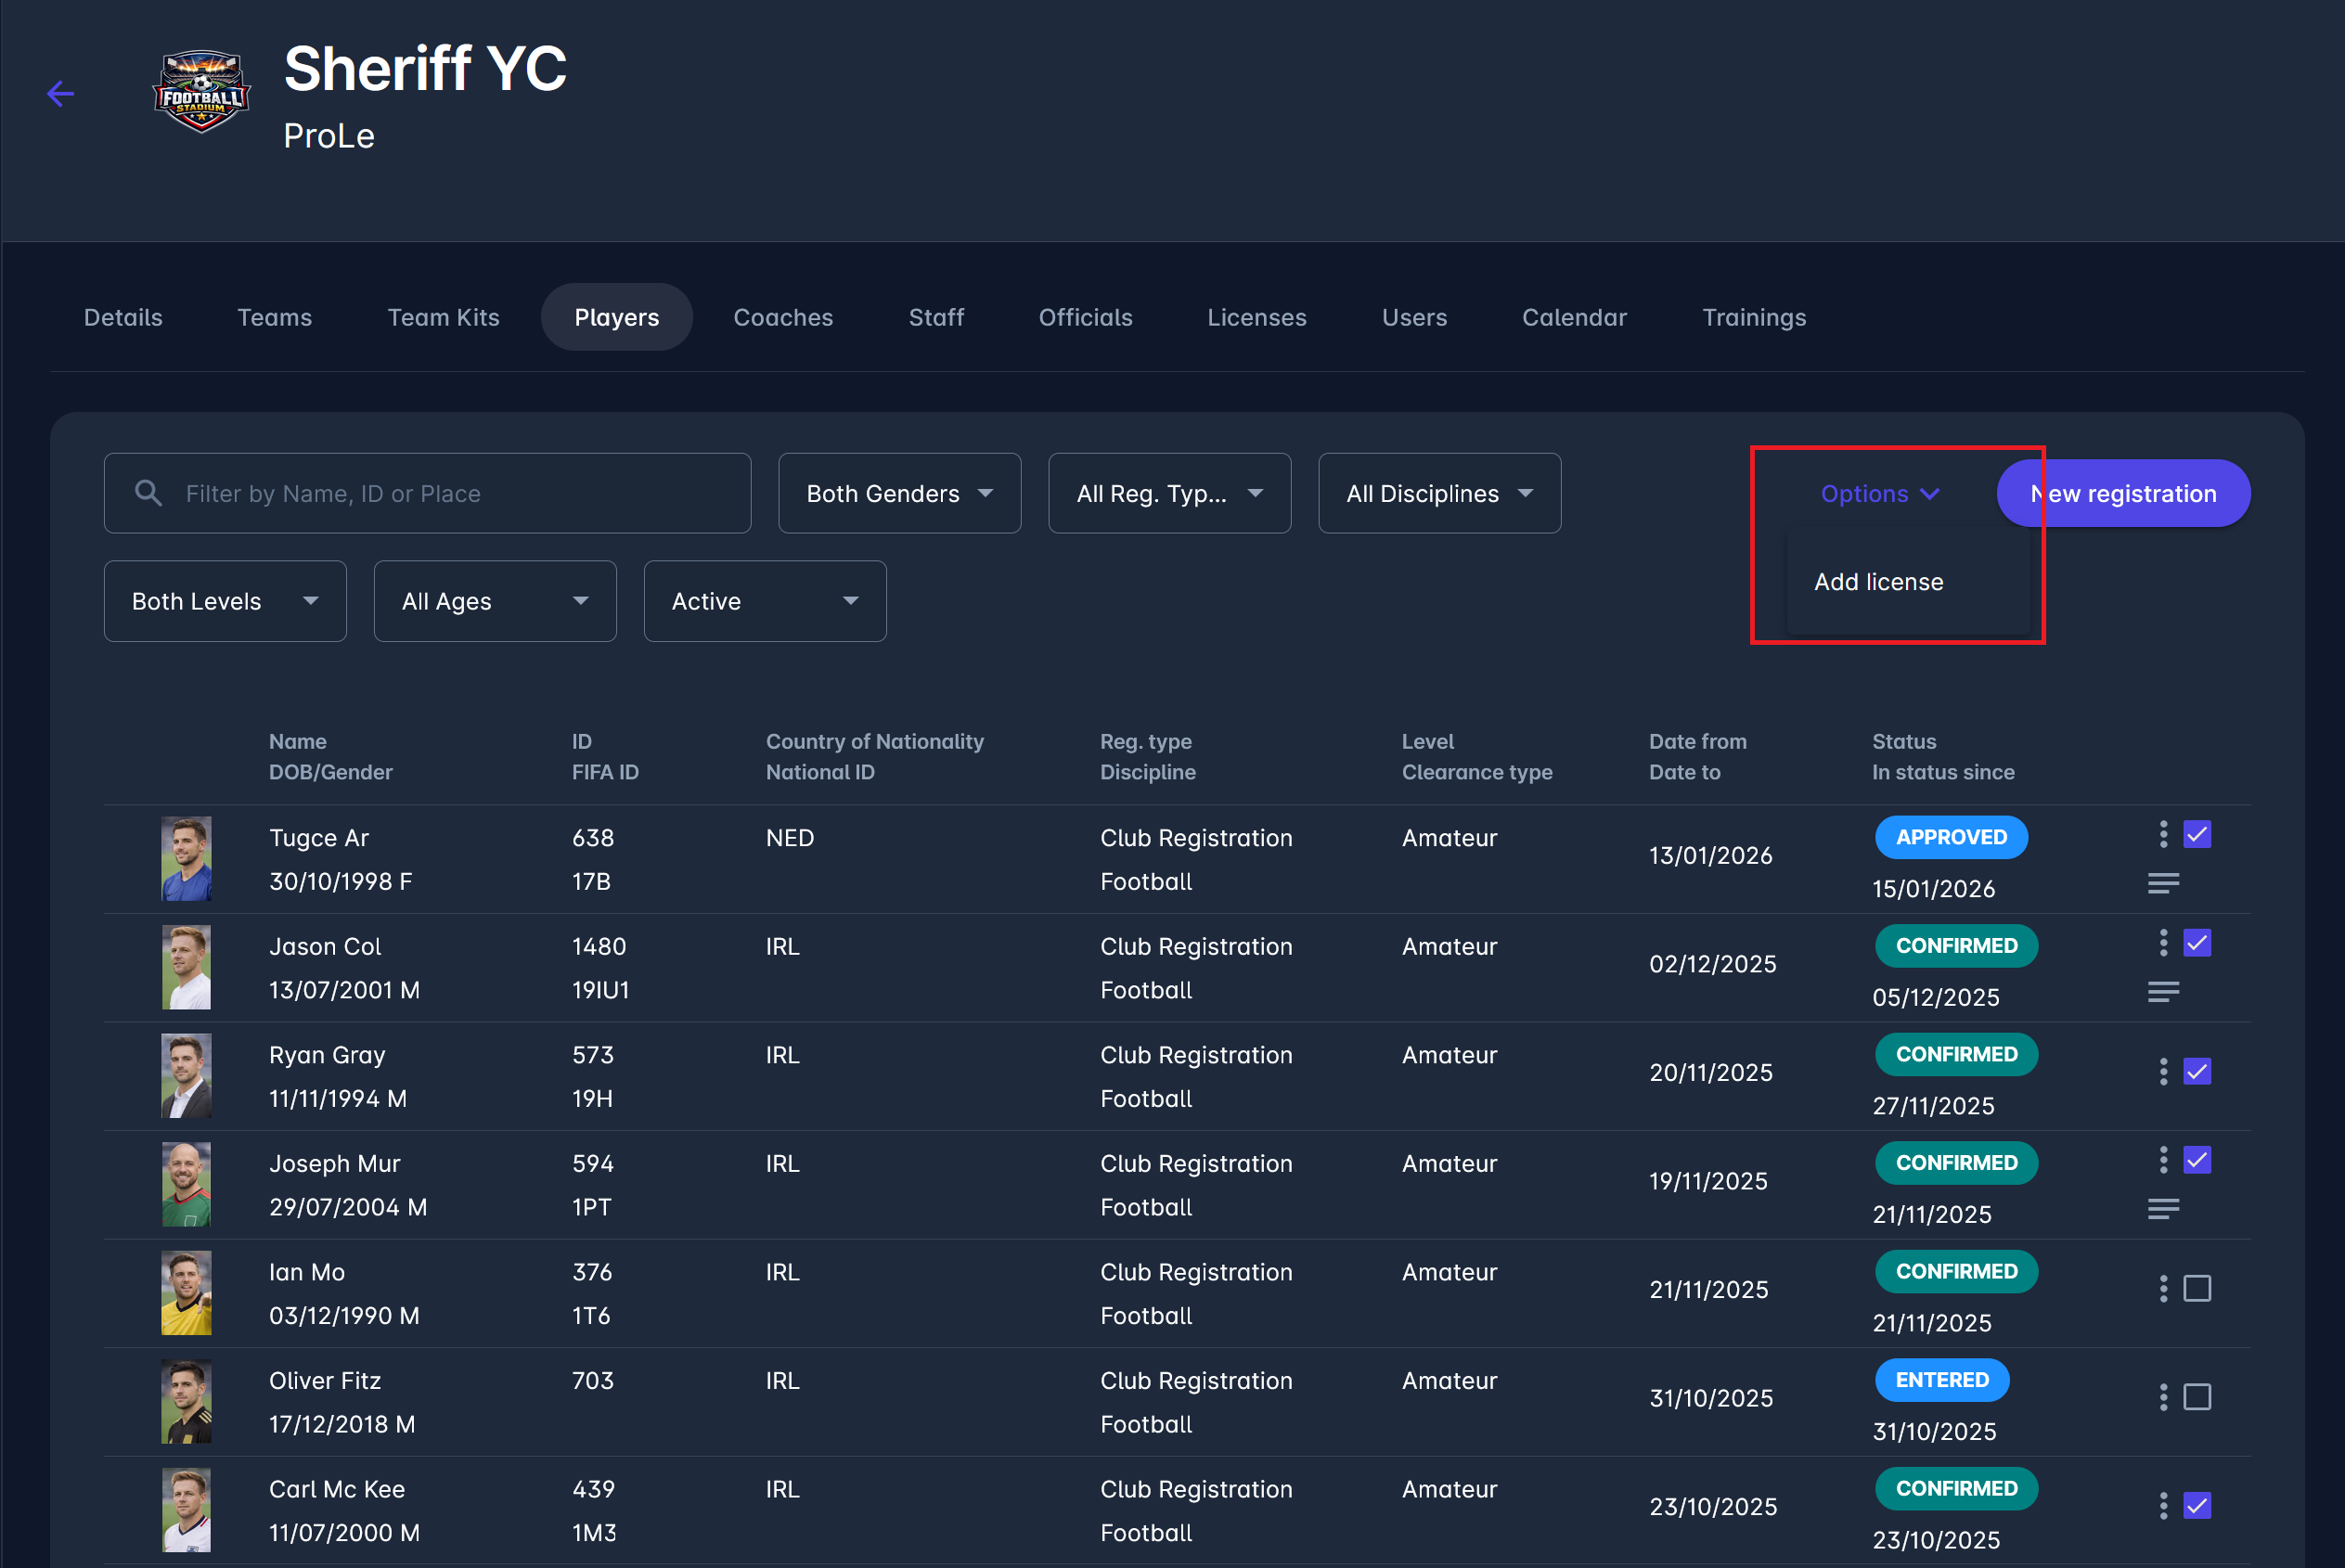This screenshot has height=1568, width=2345.
Task: Collapse the Options menu button
Action: click(x=1879, y=493)
